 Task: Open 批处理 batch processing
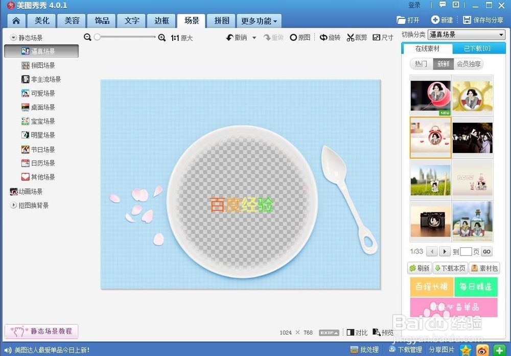tap(364, 350)
